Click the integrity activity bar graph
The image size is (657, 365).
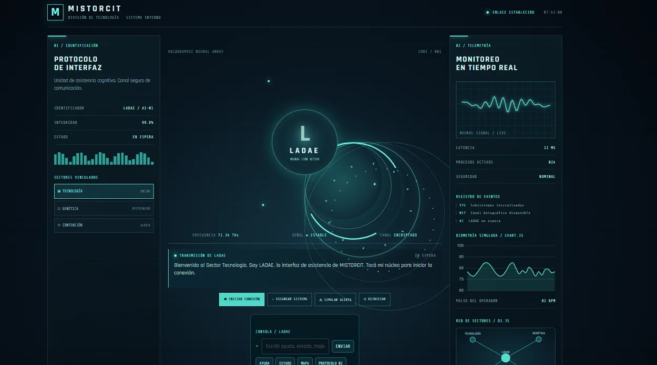tap(104, 158)
